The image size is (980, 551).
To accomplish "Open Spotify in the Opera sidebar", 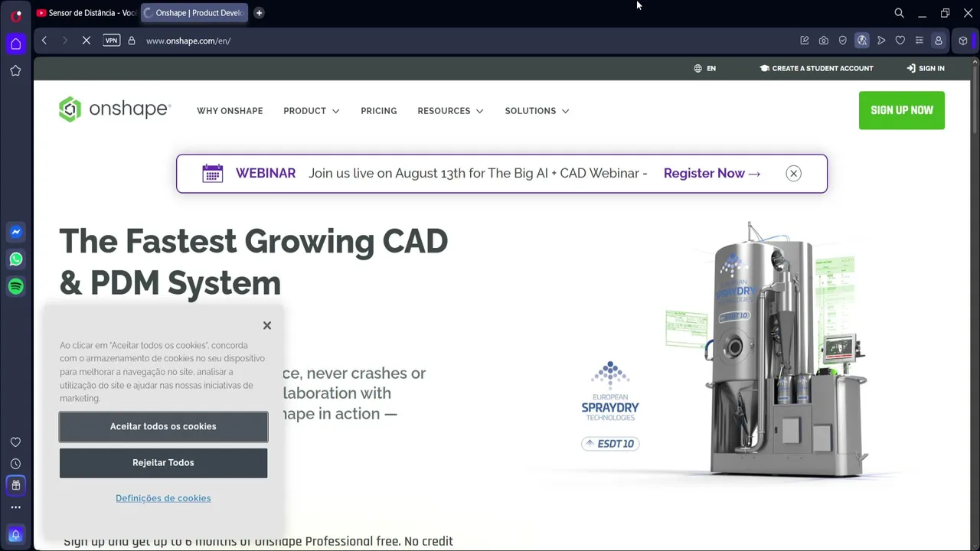I will (x=15, y=286).
